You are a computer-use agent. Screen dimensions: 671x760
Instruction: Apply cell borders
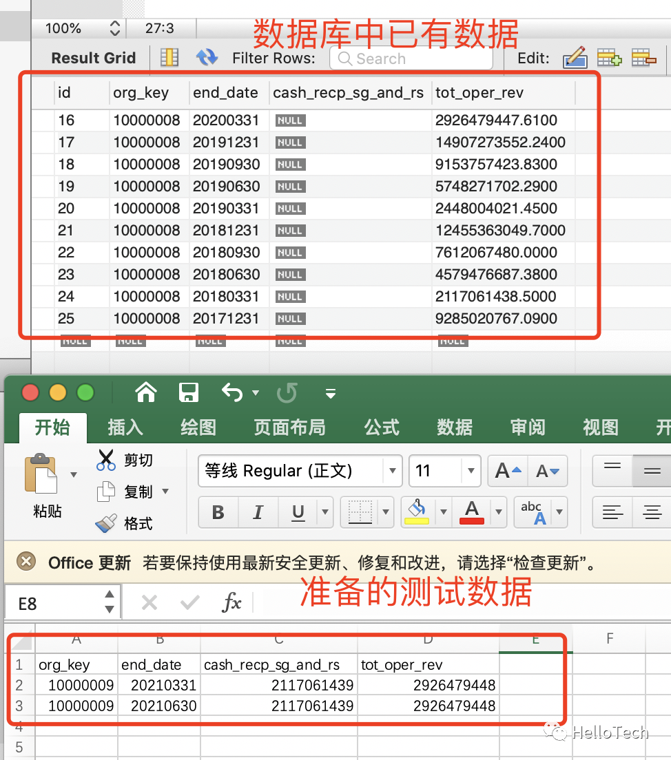coord(360,512)
